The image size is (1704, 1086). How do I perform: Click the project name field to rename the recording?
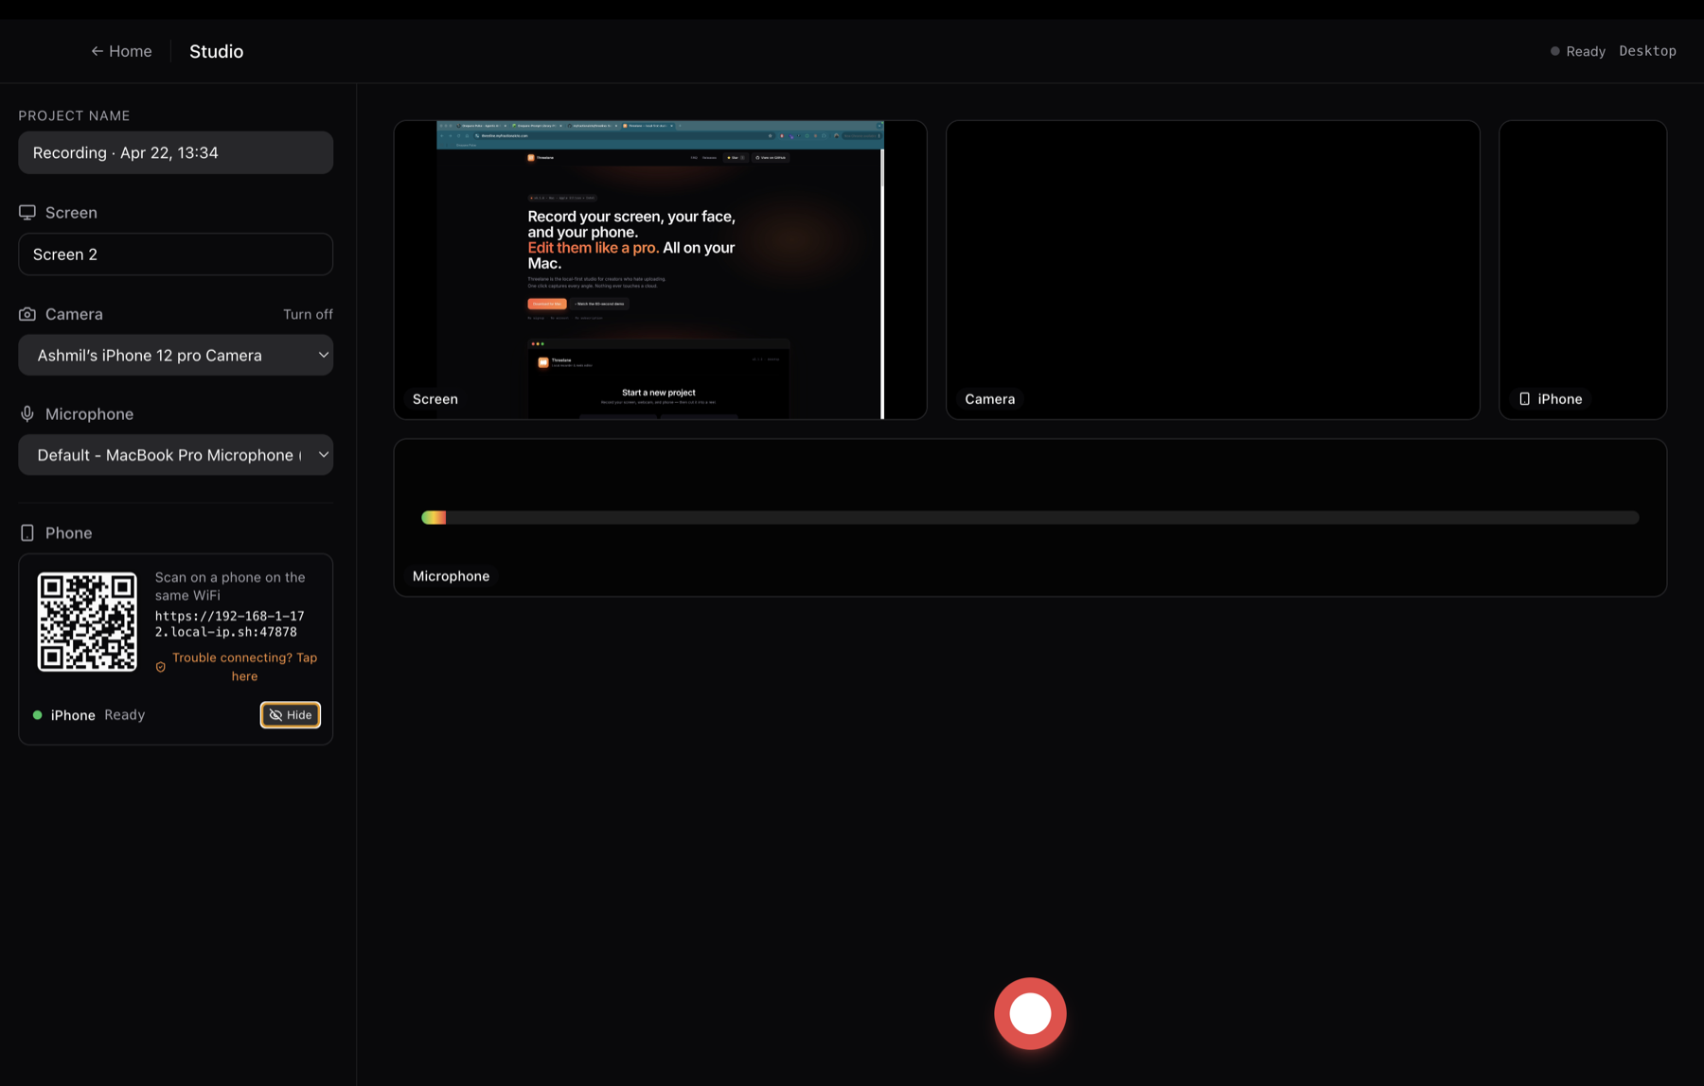pyautogui.click(x=175, y=152)
